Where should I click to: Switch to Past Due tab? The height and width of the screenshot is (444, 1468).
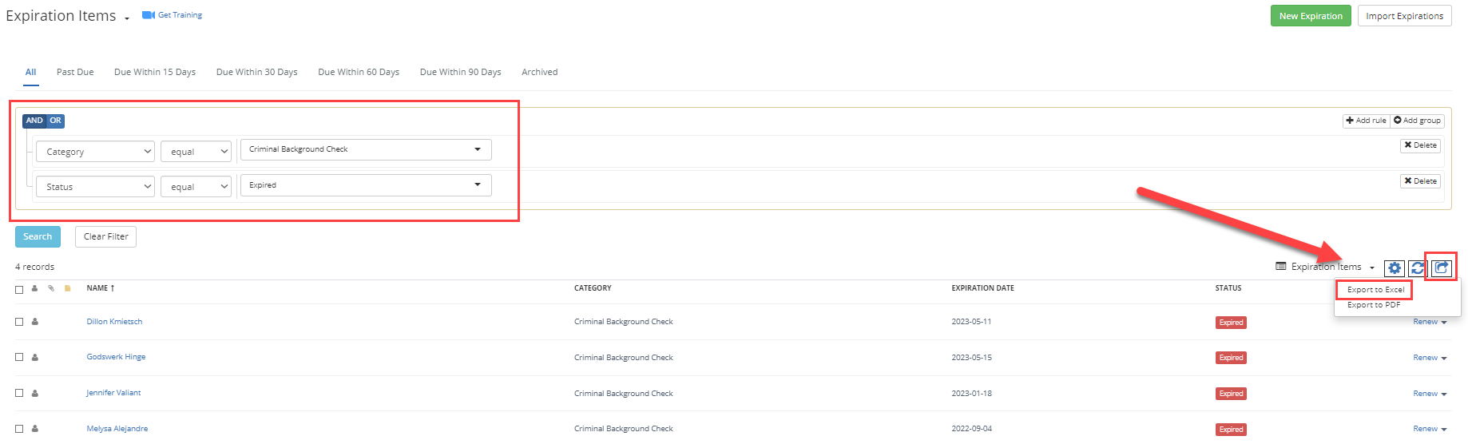[75, 72]
